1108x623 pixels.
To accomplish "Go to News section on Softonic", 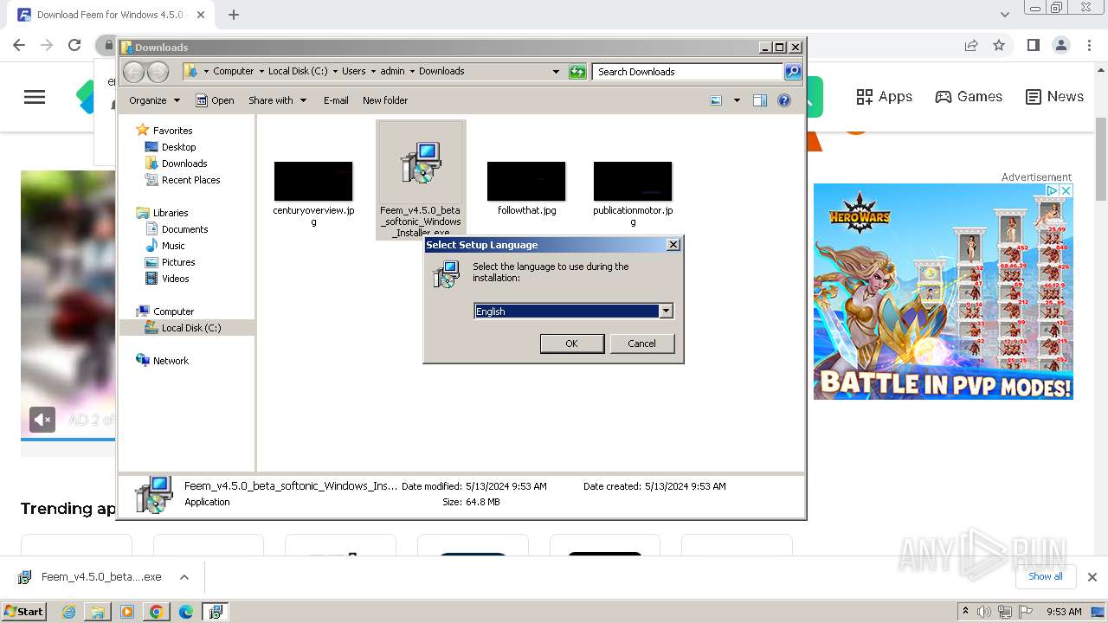I will tap(1054, 97).
